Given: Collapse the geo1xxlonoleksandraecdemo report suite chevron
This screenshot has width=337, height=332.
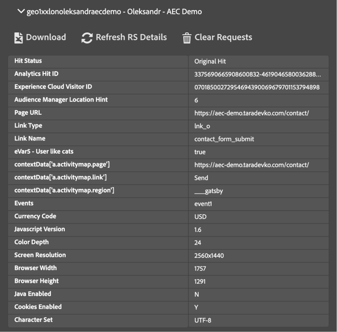Looking at the screenshot, I should tap(21, 11).
